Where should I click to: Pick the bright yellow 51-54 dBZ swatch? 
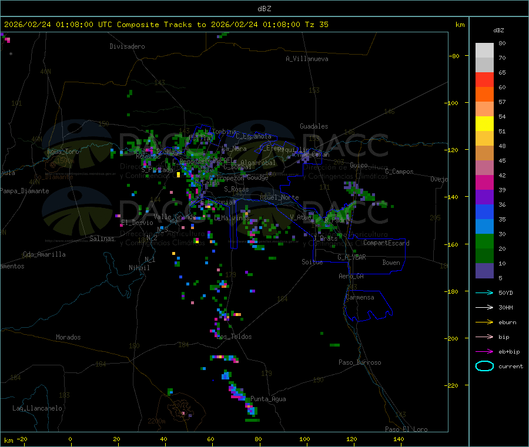[x=484, y=124]
